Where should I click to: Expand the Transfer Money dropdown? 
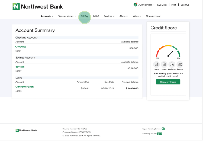(67, 16)
